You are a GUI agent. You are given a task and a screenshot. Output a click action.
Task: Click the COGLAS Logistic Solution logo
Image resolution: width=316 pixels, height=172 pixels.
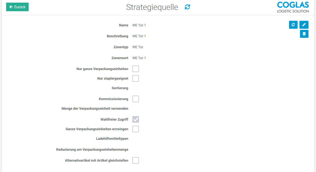[x=293, y=7]
